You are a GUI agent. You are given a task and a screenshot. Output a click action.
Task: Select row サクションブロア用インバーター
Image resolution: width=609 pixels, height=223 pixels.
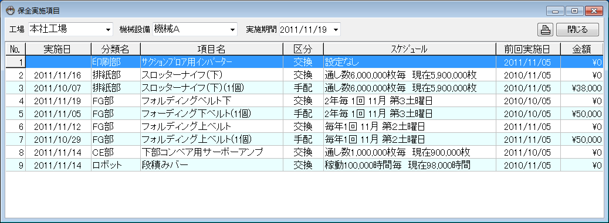click(304, 62)
